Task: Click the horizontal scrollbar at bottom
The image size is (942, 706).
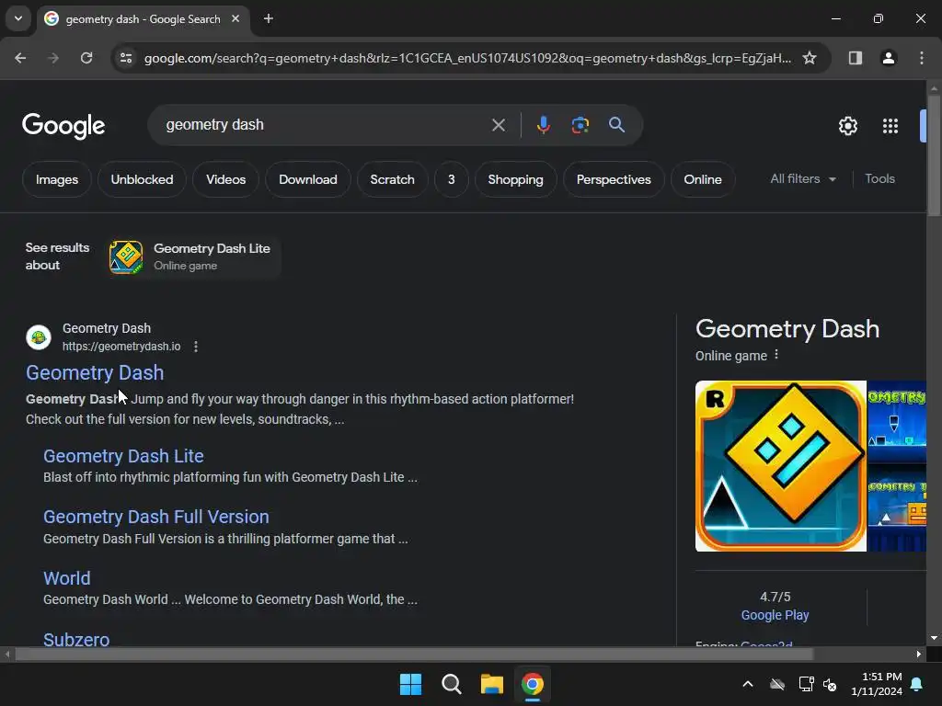Action: [x=413, y=655]
